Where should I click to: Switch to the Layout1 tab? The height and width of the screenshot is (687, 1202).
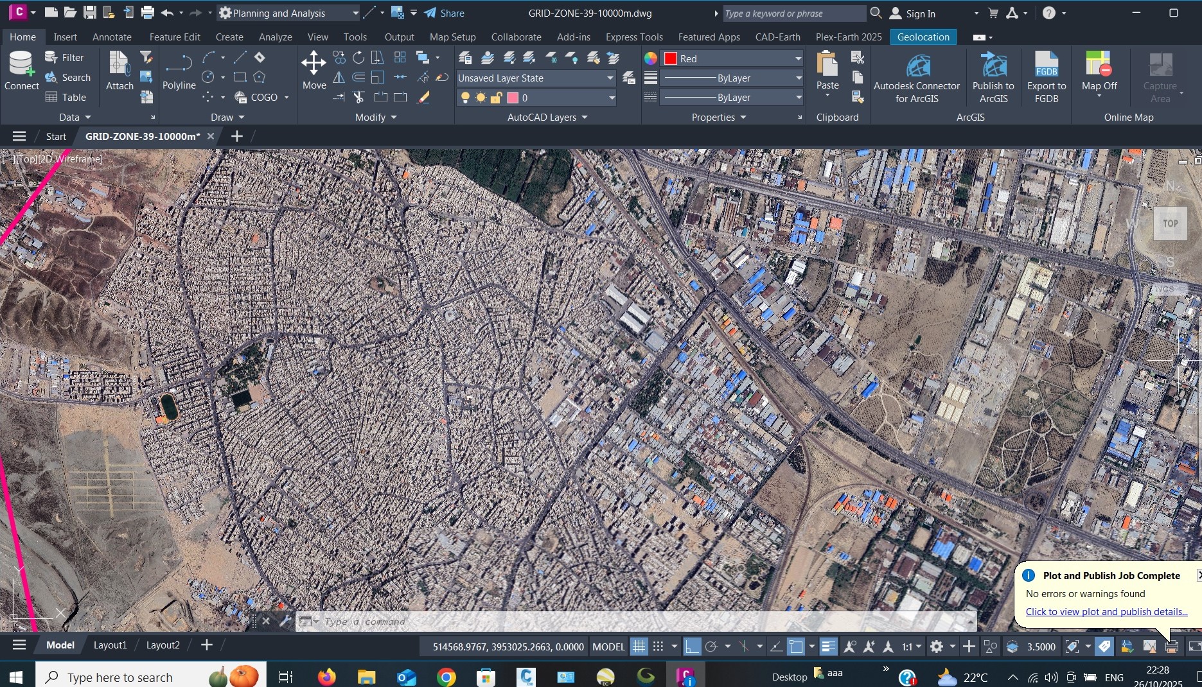coord(110,645)
